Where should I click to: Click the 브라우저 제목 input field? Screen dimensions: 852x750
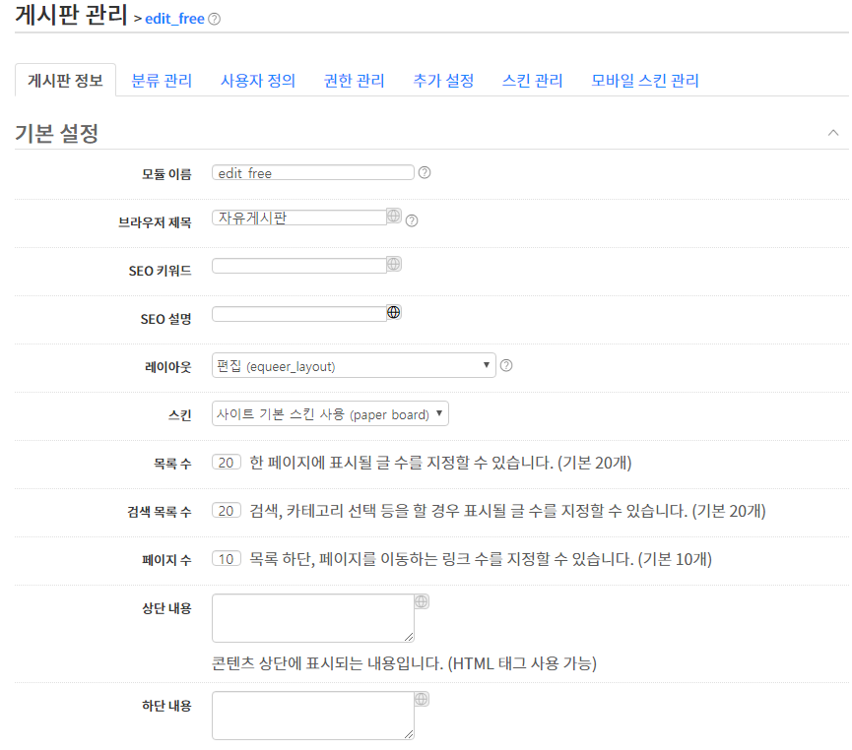click(299, 218)
